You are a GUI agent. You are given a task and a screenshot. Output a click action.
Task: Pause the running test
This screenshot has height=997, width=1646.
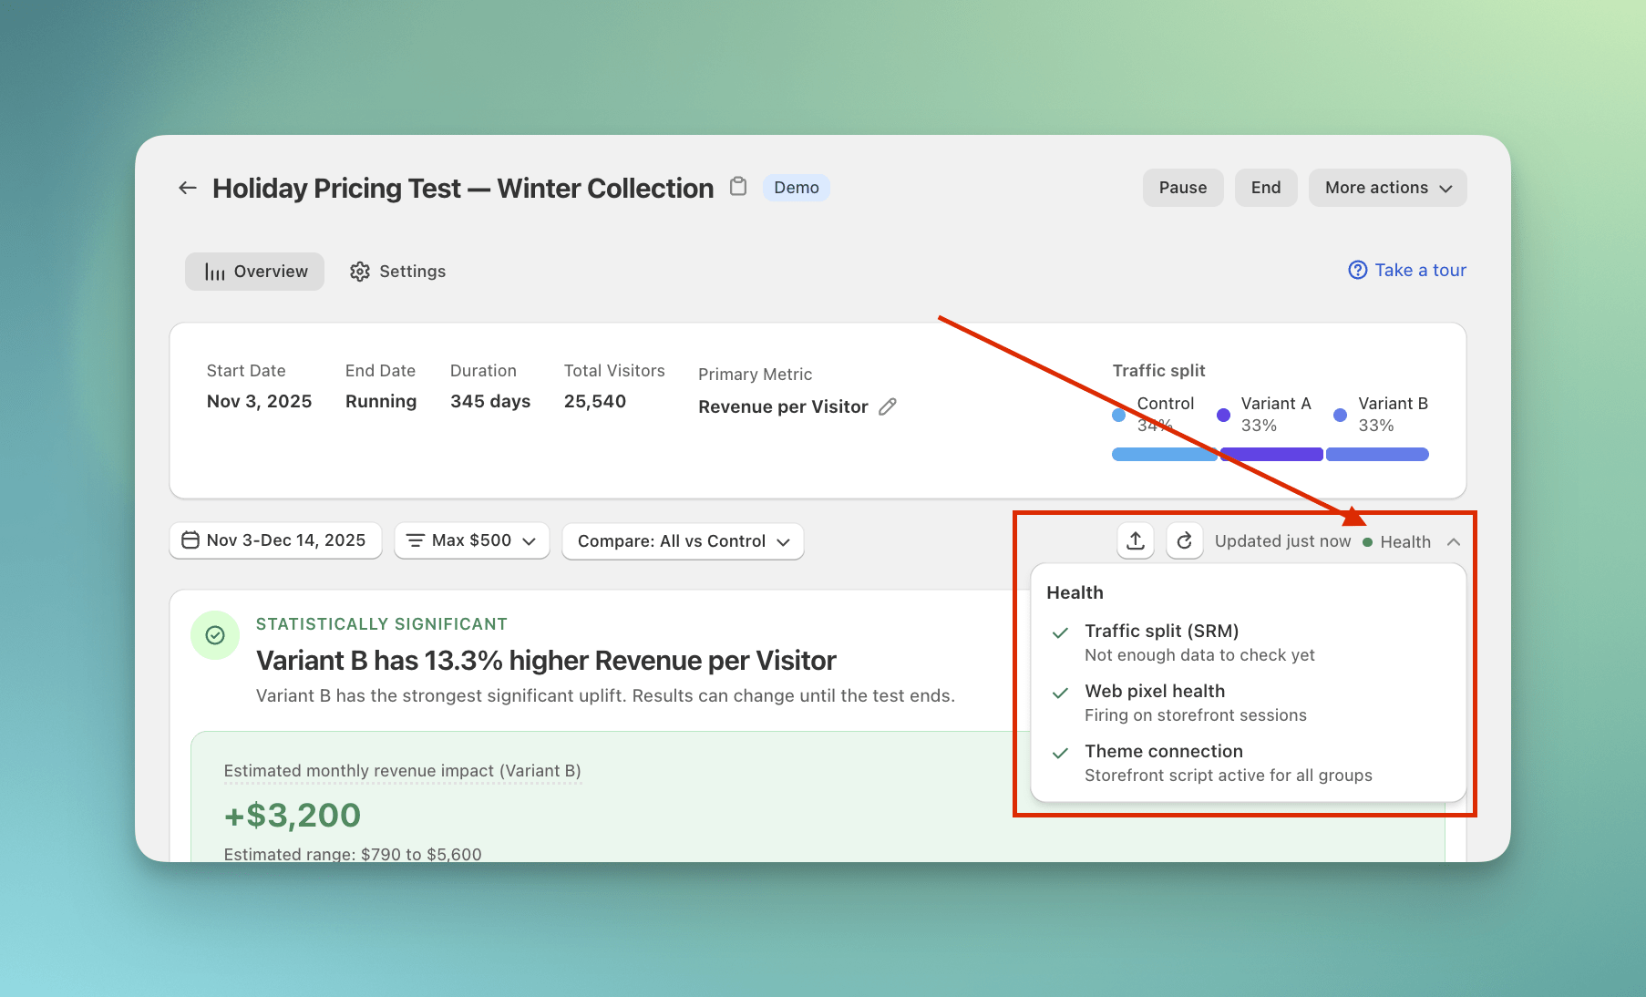coord(1183,188)
